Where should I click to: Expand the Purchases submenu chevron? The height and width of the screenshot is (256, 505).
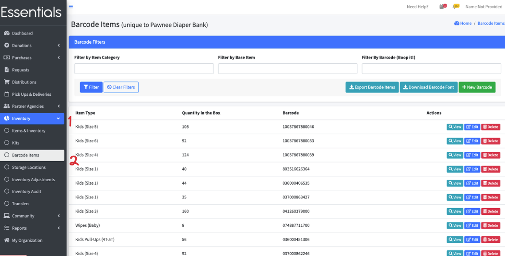59,58
